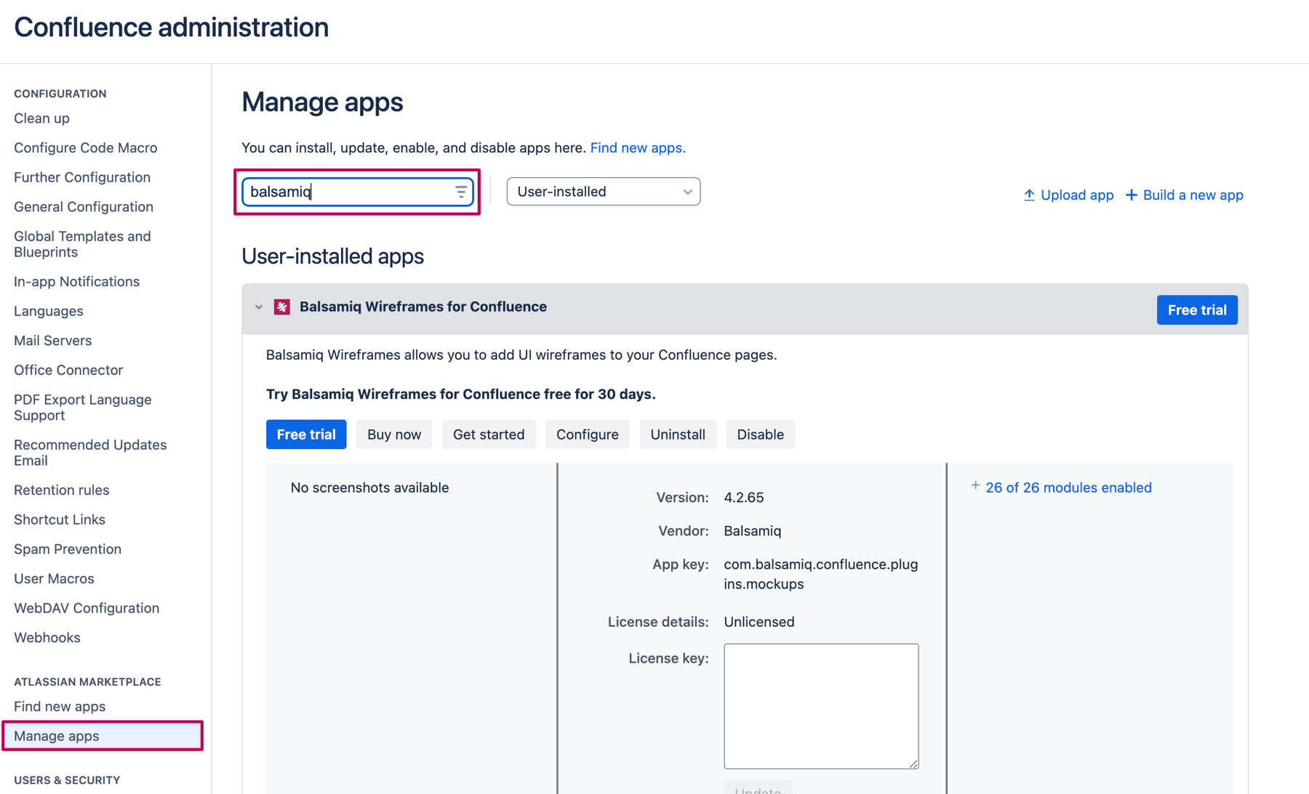
Task: Click the Get started button
Action: [x=488, y=434]
